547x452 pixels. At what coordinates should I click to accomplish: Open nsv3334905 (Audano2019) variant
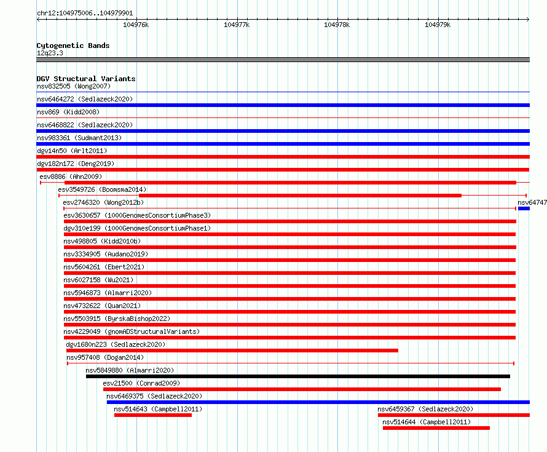106,254
